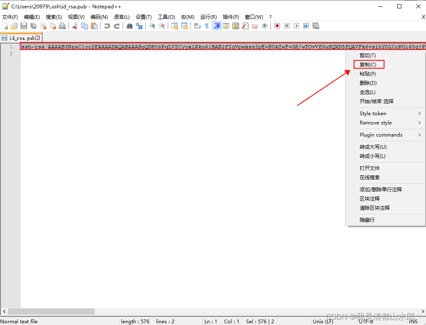The image size is (426, 325).
Task: Click the Zoom In magnifier icon
Action: pos(152,26)
